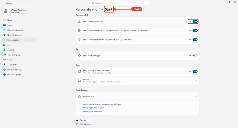Click the Help with Start label
Image resolution: width=238 pixels, height=128 pixels.
click(89, 96)
